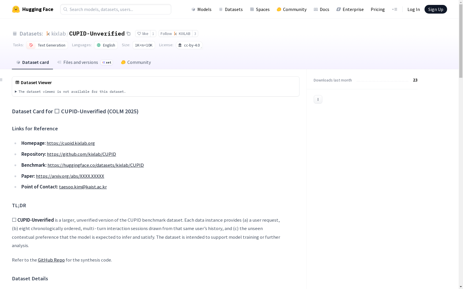Image resolution: width=463 pixels, height=289 pixels.
Task: Open the GitHub Repo synthesis code link
Action: tap(51, 260)
